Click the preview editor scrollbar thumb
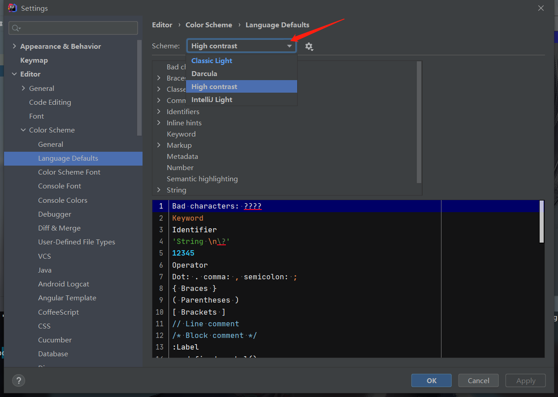The image size is (558, 397). coord(542,221)
